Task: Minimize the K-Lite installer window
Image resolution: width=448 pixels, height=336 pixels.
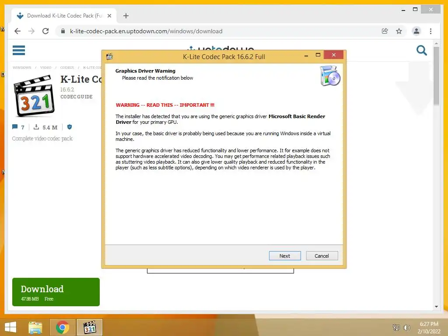Action: 306,55
